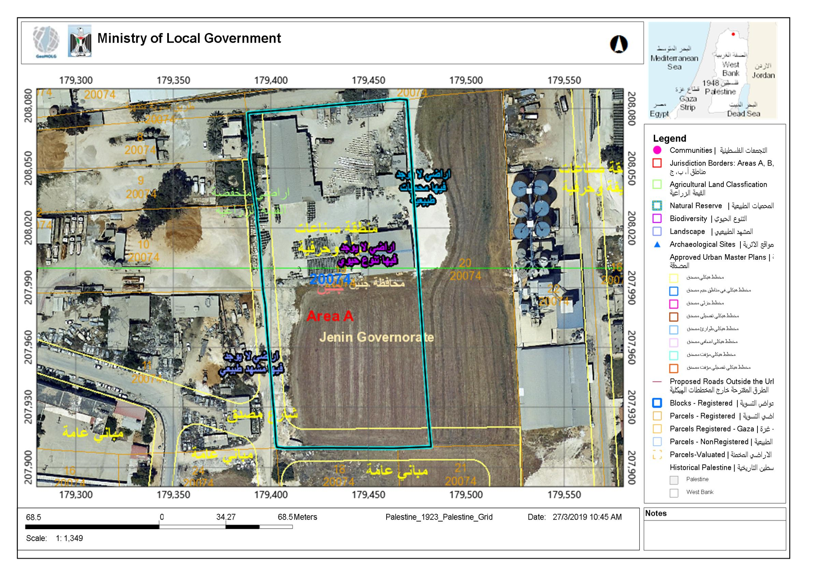This screenshot has height=580, width=824.
Task: Click the Date: 27/3/2019 10:45 AM text
Action: point(574,517)
